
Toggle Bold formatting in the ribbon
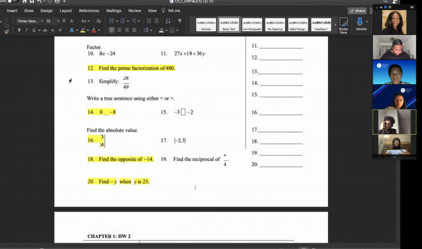click(x=19, y=30)
